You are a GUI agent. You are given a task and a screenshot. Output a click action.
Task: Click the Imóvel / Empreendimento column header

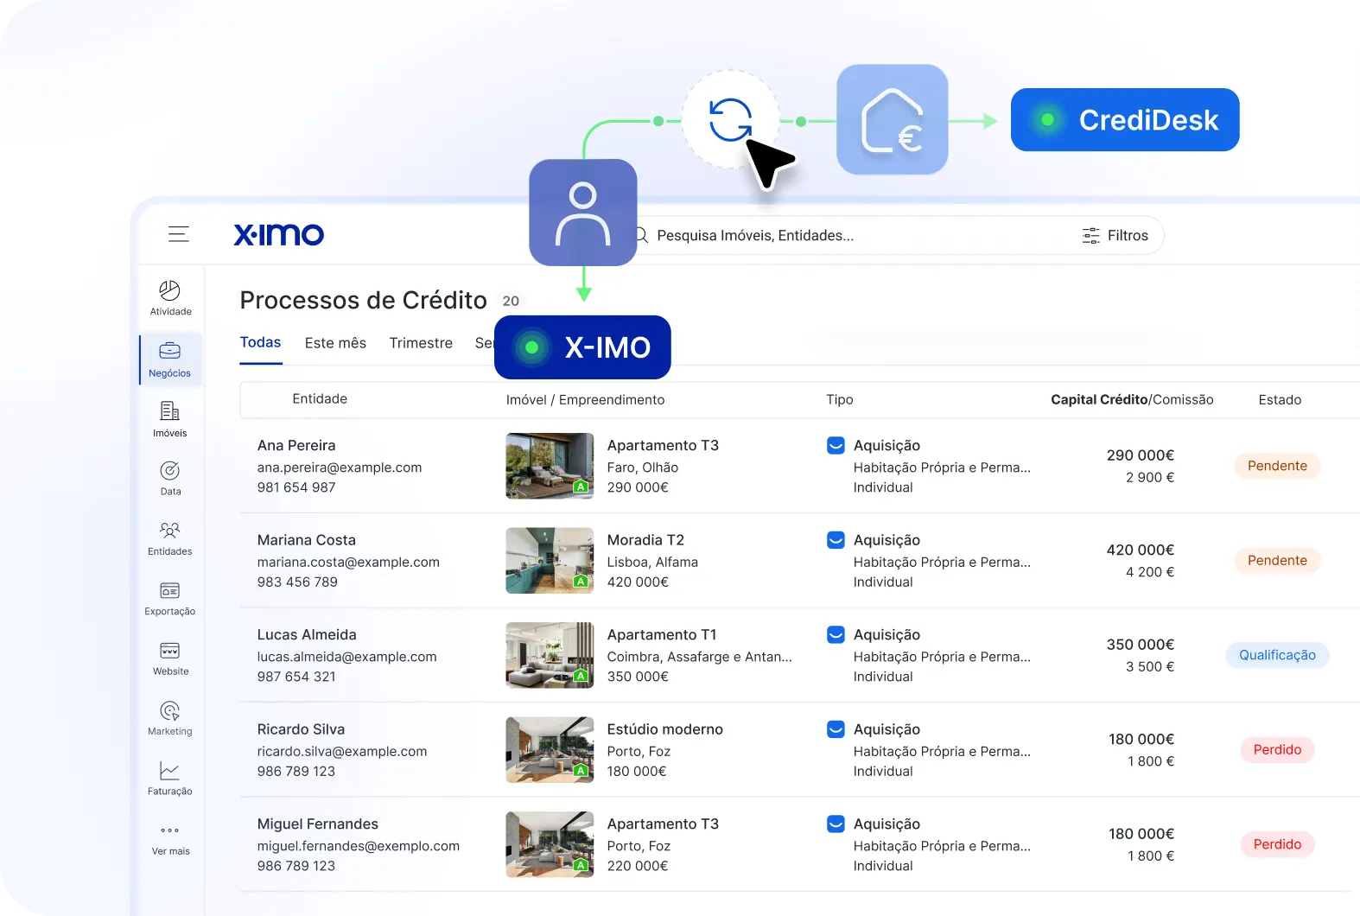tap(585, 399)
